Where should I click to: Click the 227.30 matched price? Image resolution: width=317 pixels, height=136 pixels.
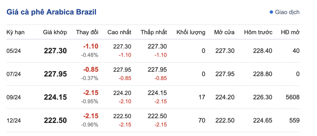[55, 51]
